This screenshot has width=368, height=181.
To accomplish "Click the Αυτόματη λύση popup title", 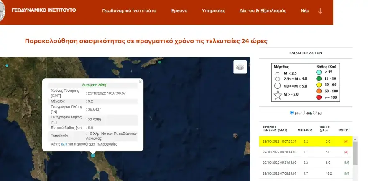I will point(94,85).
